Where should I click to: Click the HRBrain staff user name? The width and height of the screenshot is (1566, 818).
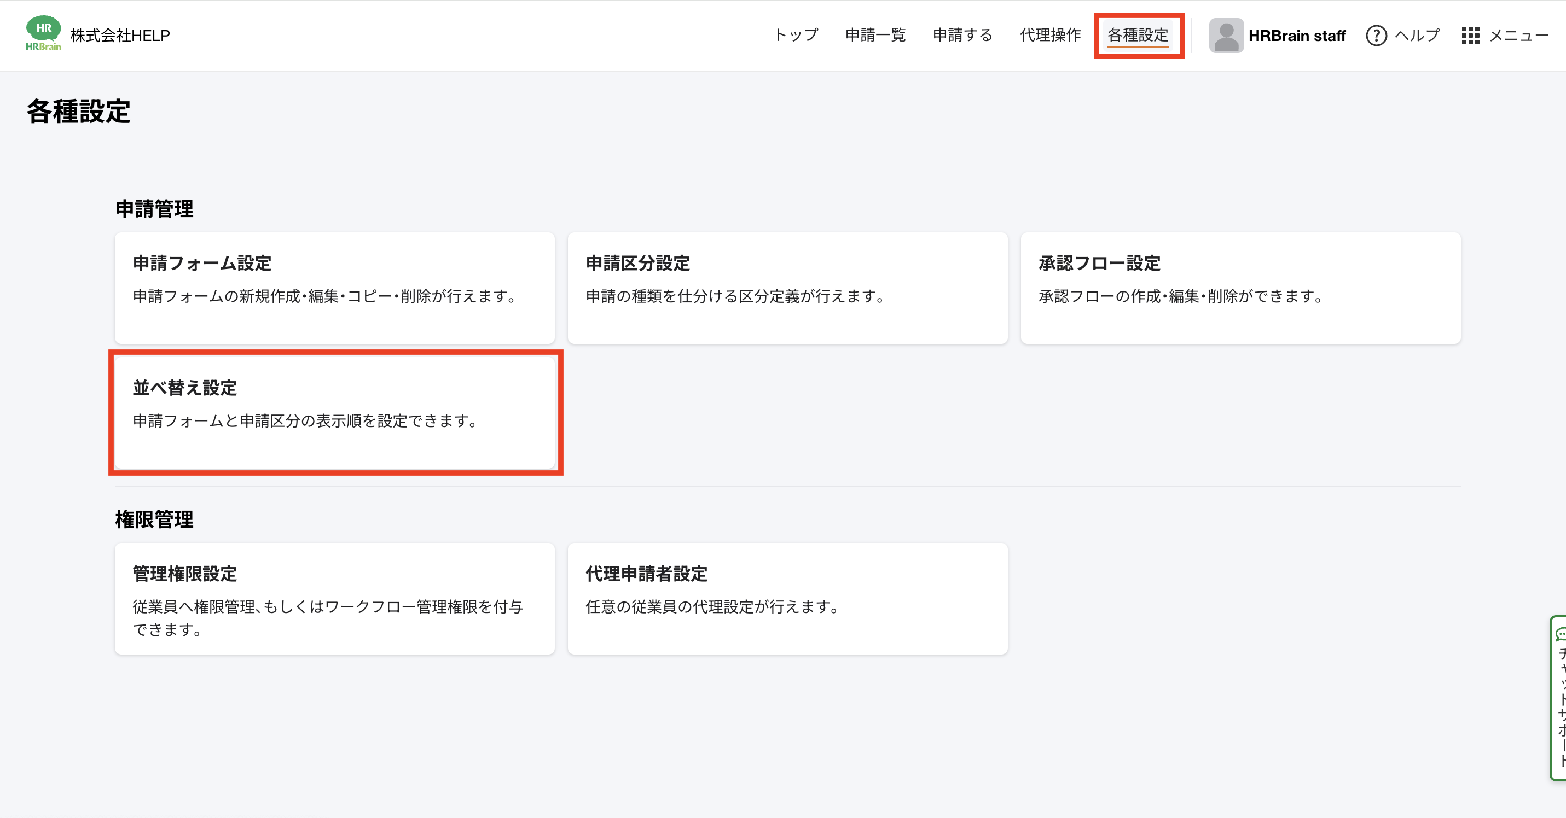tap(1297, 35)
